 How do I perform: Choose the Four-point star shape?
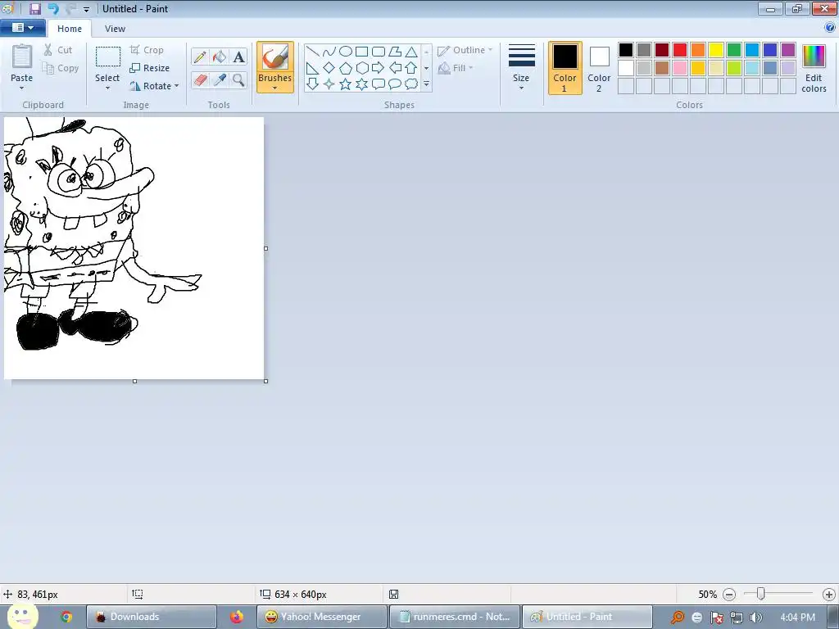click(329, 84)
